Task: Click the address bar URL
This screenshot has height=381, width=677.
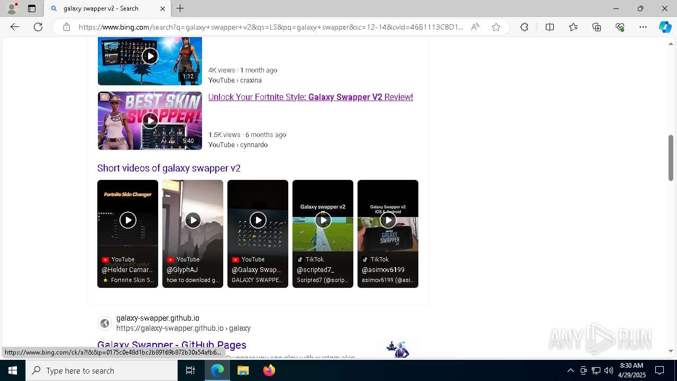Action: tap(271, 27)
